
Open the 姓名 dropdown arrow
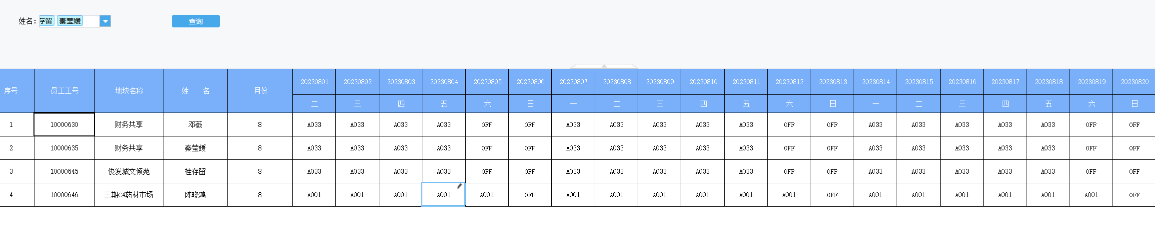pyautogui.click(x=105, y=21)
